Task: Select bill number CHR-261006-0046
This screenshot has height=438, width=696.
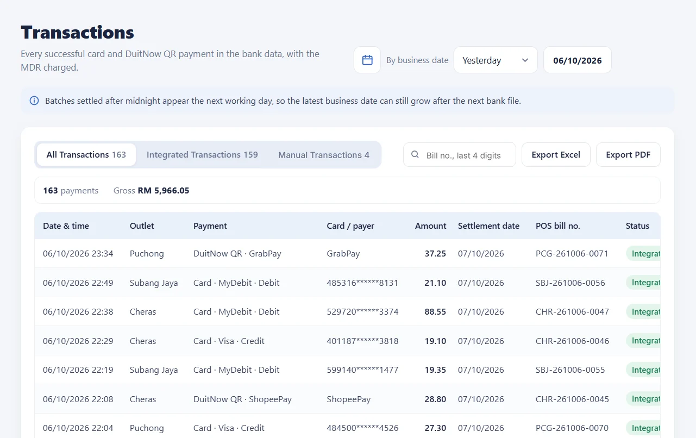Action: click(572, 341)
